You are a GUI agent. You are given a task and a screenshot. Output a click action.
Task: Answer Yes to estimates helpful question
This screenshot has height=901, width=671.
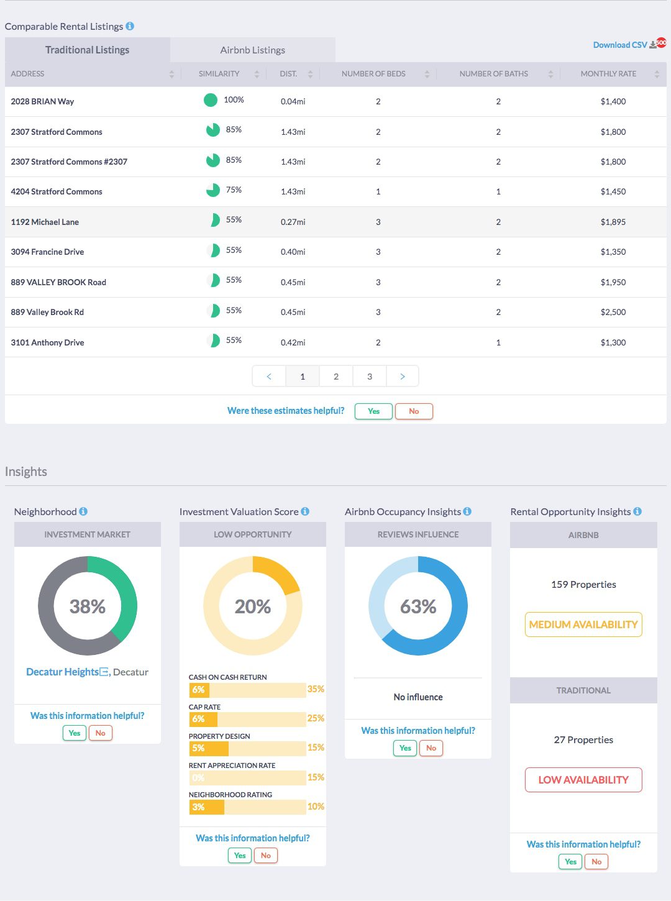tap(373, 411)
